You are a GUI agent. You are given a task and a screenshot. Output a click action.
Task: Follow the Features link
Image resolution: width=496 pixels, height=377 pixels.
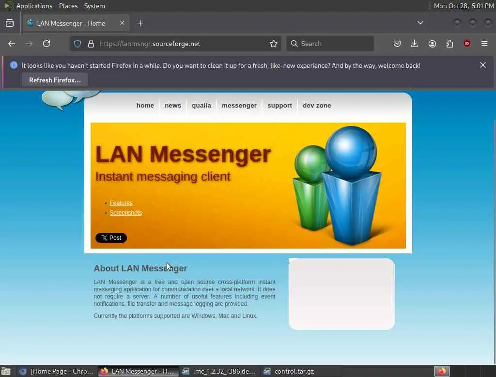tap(121, 203)
